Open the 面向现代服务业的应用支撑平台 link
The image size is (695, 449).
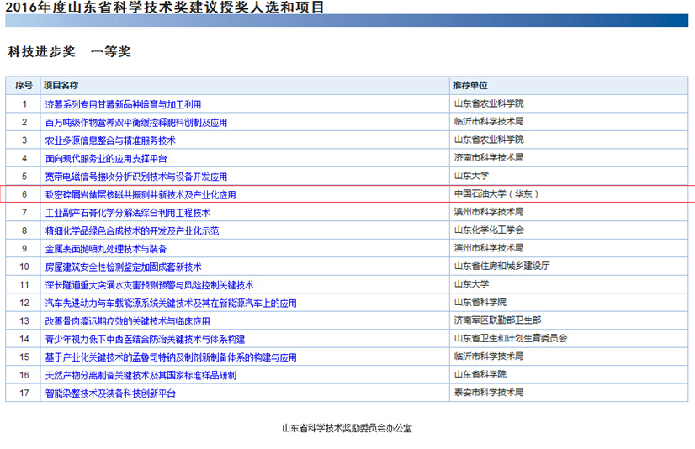[106, 159]
